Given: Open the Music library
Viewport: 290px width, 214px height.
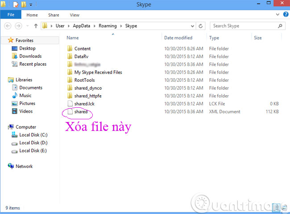Looking at the screenshot, I should click(25, 96).
